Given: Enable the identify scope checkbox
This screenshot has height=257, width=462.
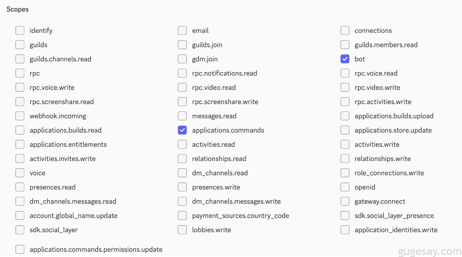Looking at the screenshot, I should (x=20, y=30).
